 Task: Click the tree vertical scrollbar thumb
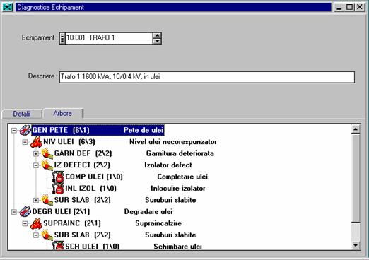tap(356, 178)
